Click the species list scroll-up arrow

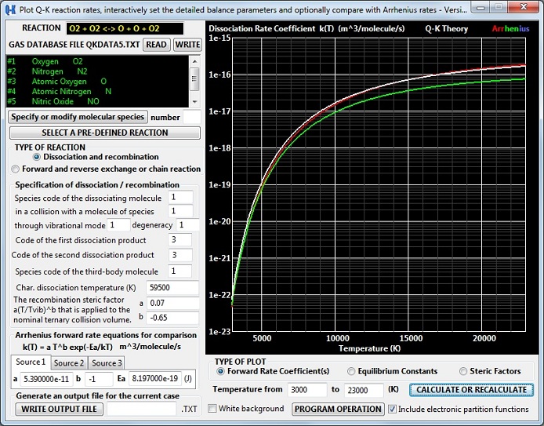[194, 60]
